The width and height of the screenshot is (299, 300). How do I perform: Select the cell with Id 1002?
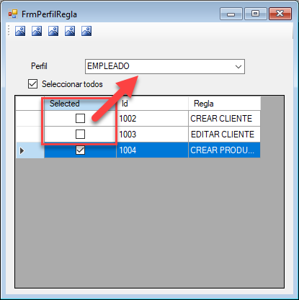(x=152, y=119)
